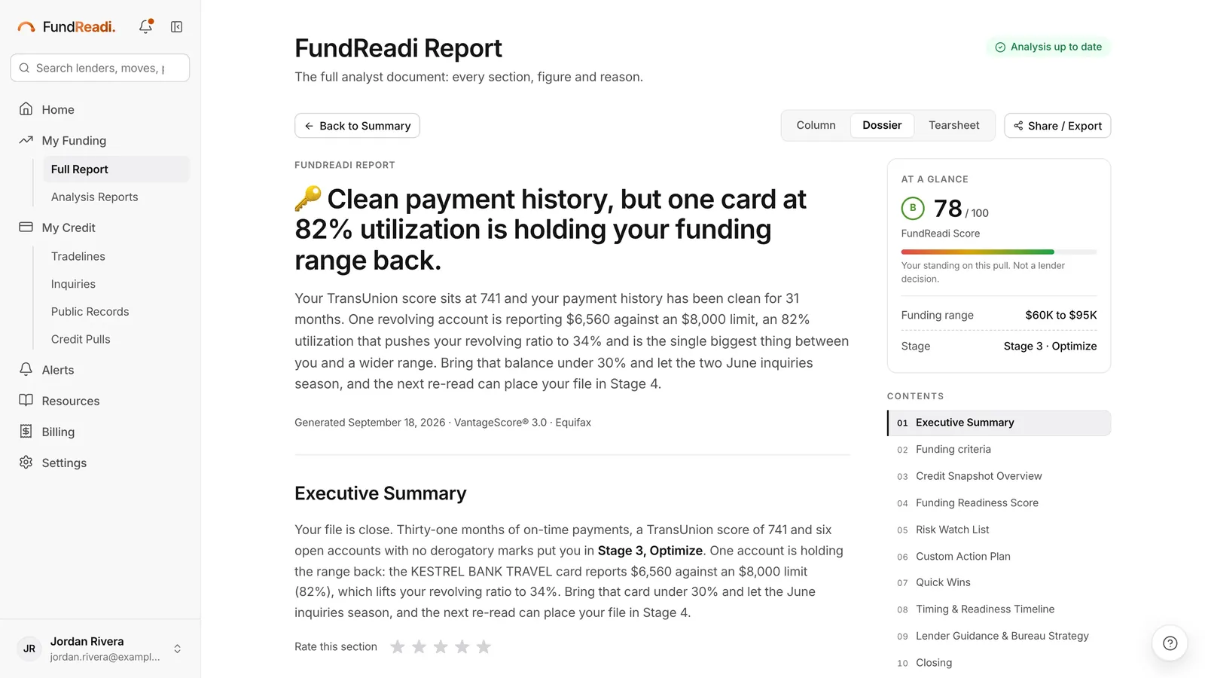Jump to Custom Action Plan section
Screen dimensions: 1205x678
(x=999, y=557)
